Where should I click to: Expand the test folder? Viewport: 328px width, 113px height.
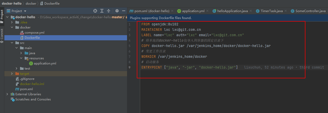tap(17, 69)
